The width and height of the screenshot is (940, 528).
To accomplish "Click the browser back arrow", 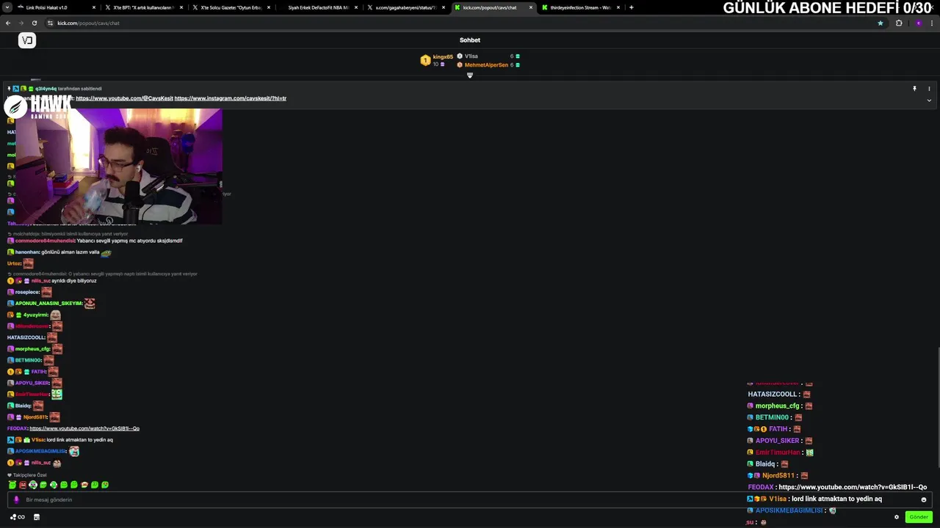I will coord(8,23).
